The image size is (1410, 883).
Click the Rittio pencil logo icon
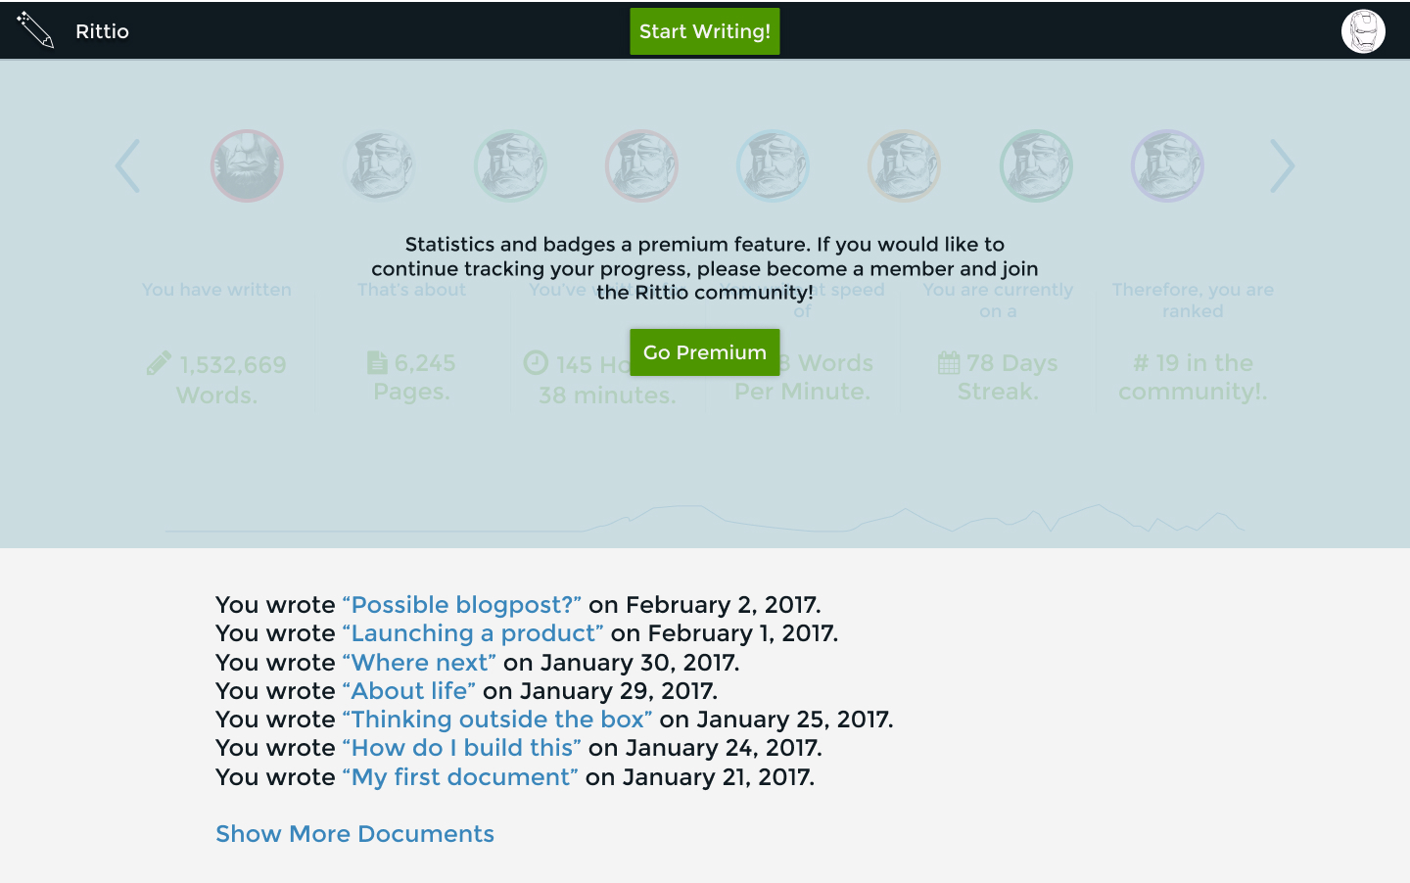tap(35, 30)
